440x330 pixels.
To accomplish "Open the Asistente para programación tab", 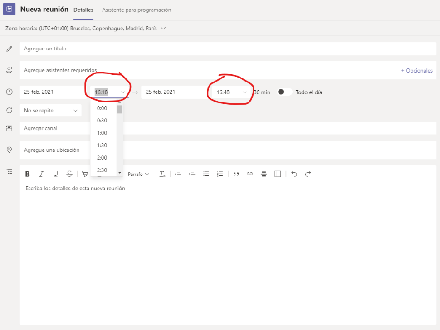I will tap(137, 10).
